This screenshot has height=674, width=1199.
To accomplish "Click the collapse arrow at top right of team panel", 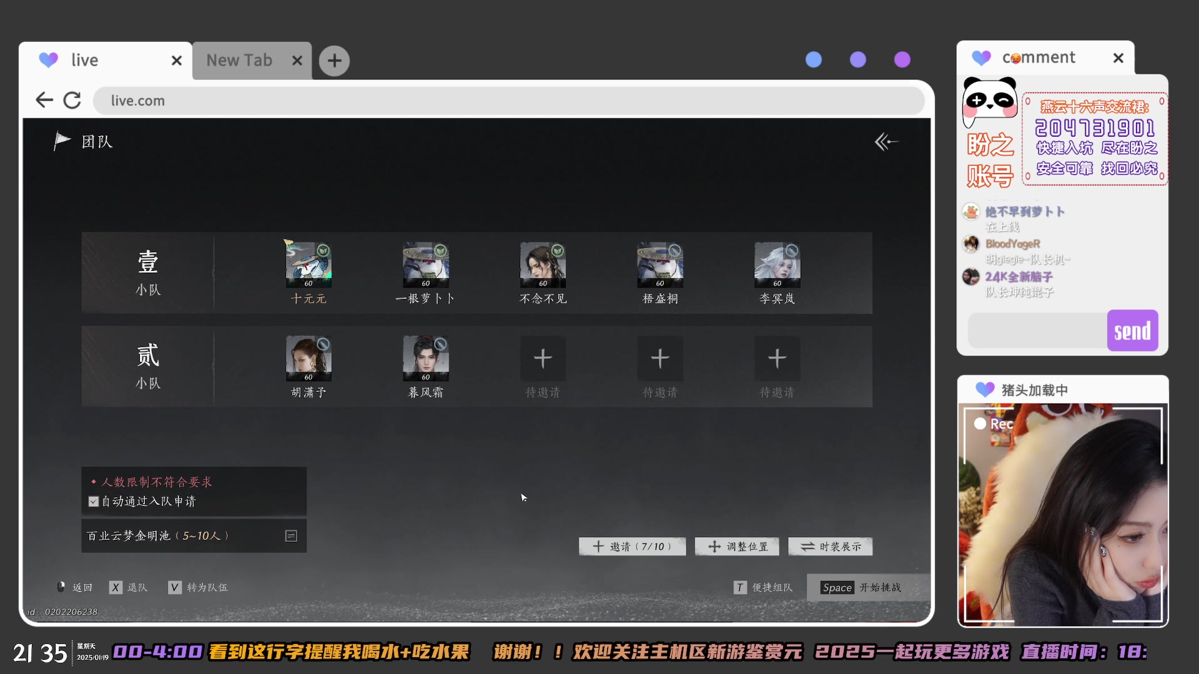I will (886, 142).
